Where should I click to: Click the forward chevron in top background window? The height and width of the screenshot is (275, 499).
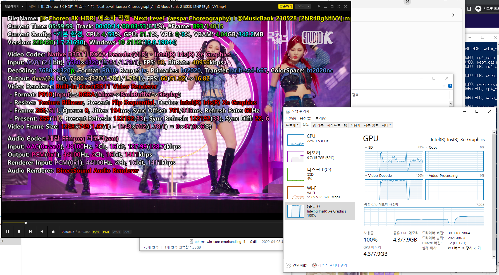453,15
